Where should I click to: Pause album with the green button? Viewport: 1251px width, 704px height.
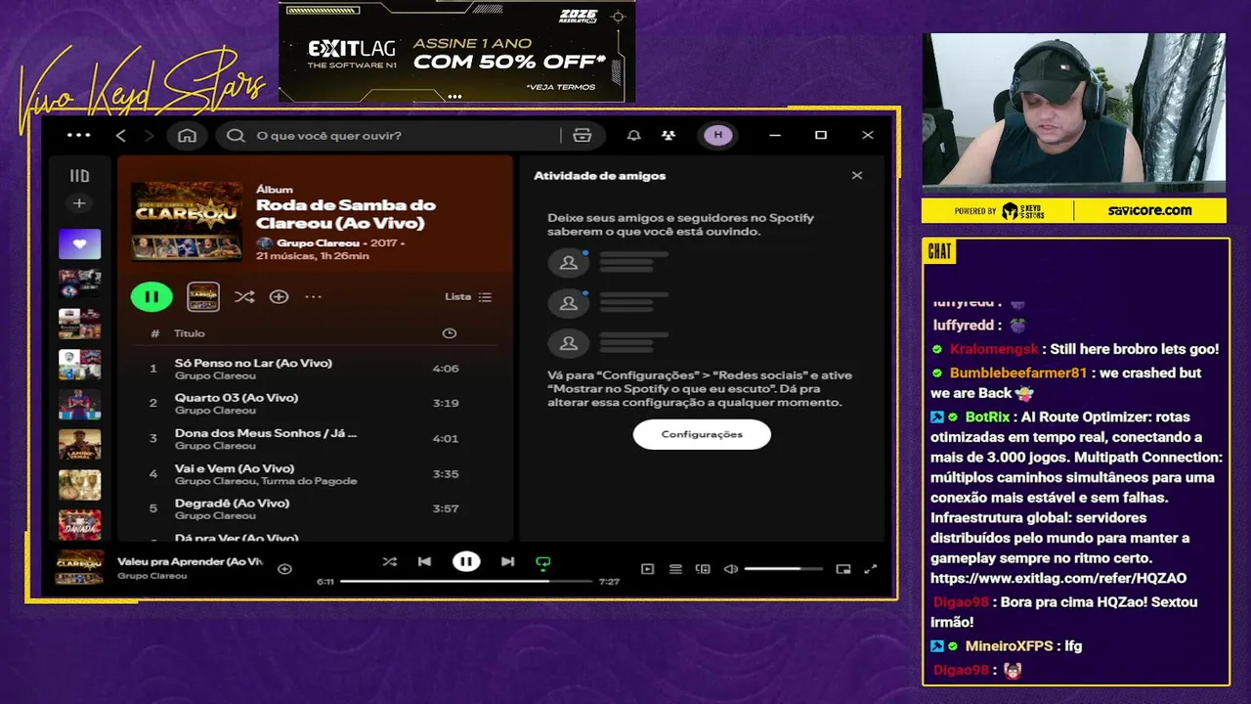151,296
